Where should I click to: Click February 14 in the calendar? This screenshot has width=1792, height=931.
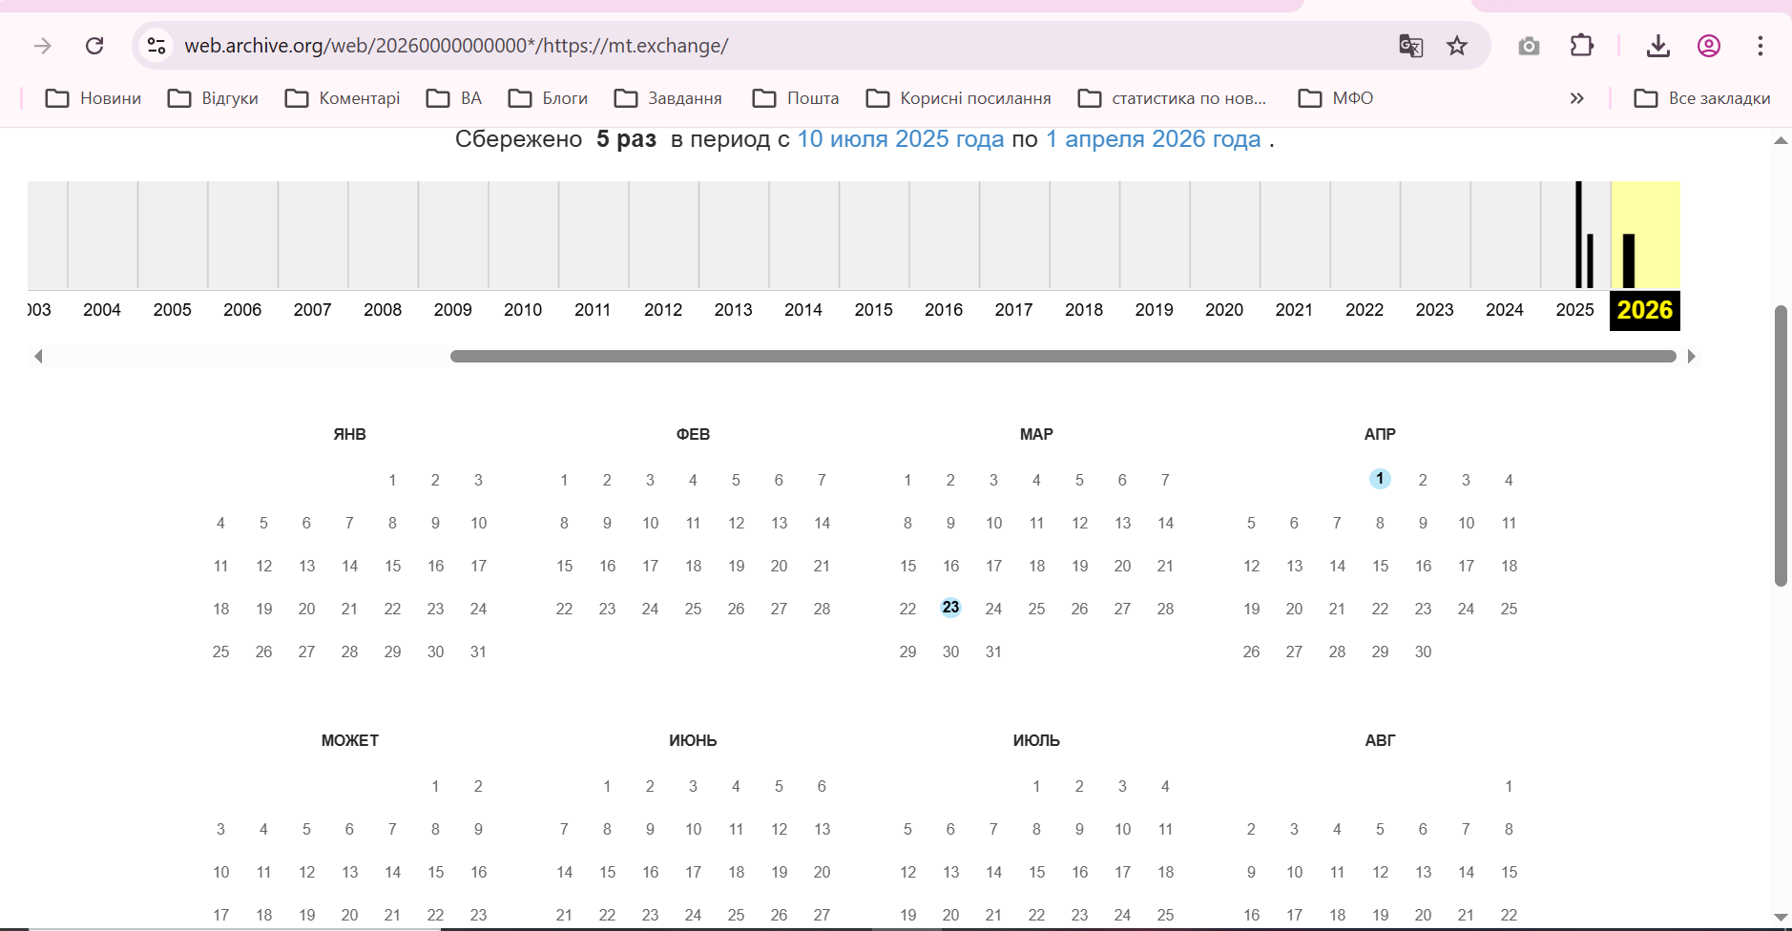click(822, 524)
